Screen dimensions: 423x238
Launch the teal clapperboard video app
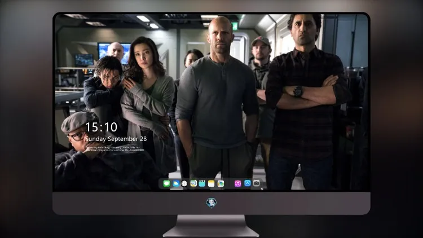coord(202,183)
